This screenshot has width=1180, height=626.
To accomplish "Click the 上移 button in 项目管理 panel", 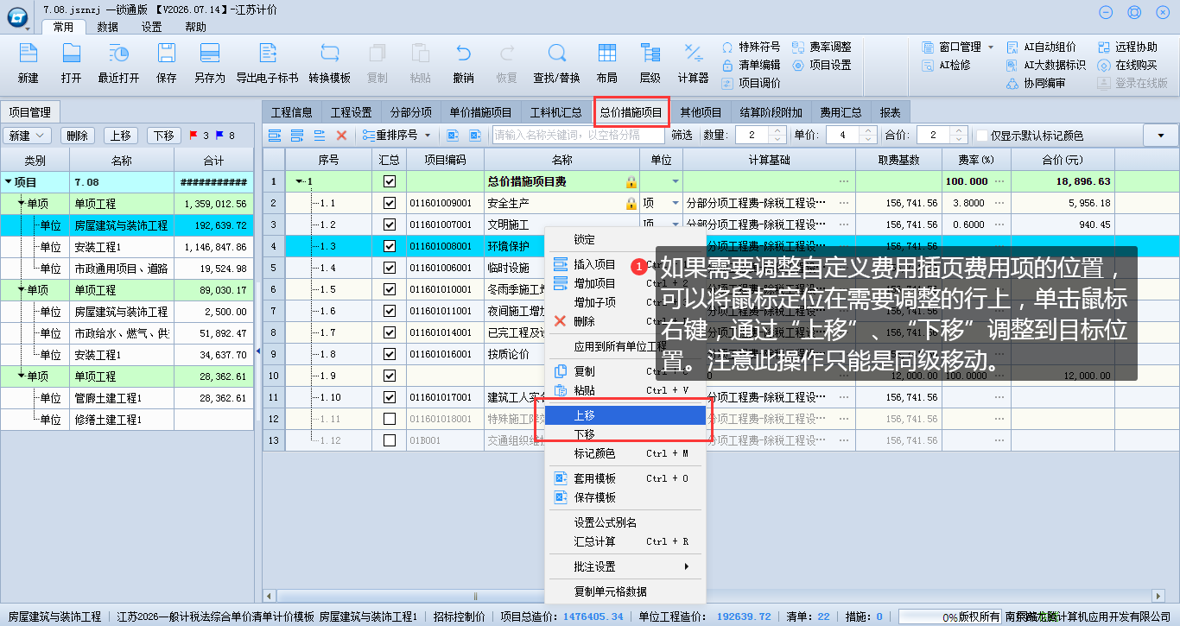I will (x=121, y=136).
